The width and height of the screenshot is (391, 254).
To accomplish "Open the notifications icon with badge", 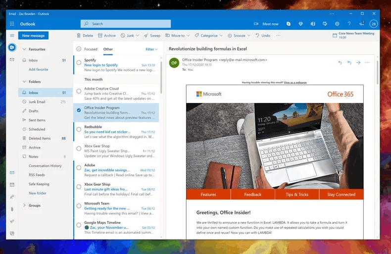I will coord(362,24).
